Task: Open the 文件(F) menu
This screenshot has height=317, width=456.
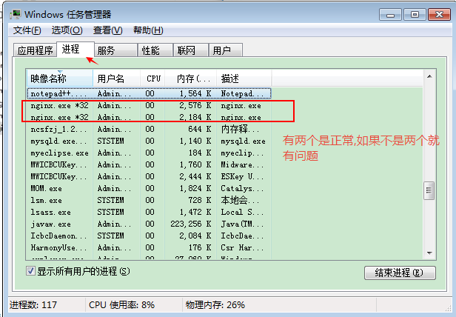Action: click(27, 30)
